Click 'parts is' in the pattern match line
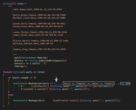Viewport: 136px width, 110px height. 48,83
